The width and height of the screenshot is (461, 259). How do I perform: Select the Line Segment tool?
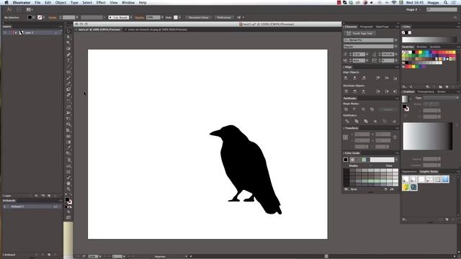(68, 66)
